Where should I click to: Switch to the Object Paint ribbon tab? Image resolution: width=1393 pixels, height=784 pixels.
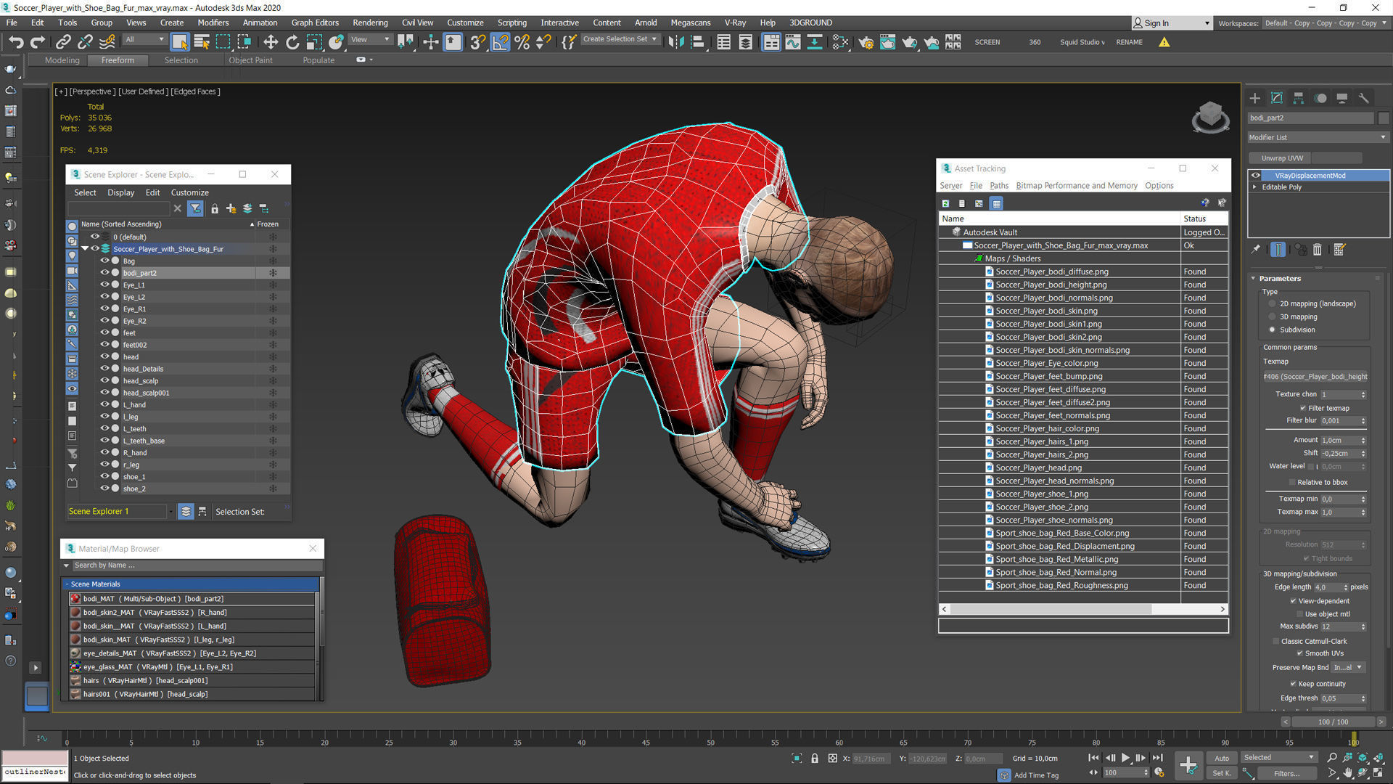pos(250,60)
